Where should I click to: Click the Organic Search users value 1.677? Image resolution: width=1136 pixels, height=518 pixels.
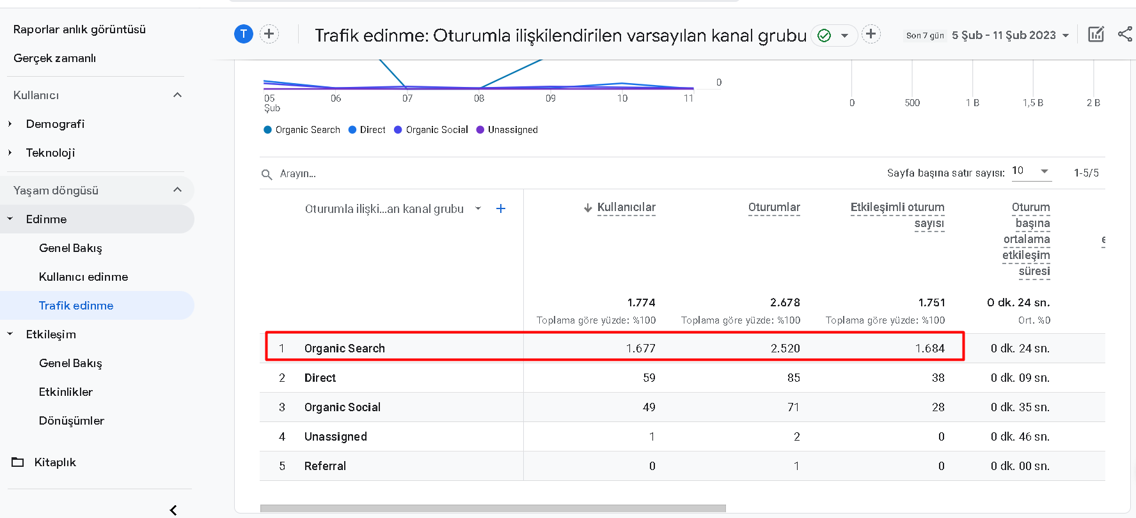641,349
